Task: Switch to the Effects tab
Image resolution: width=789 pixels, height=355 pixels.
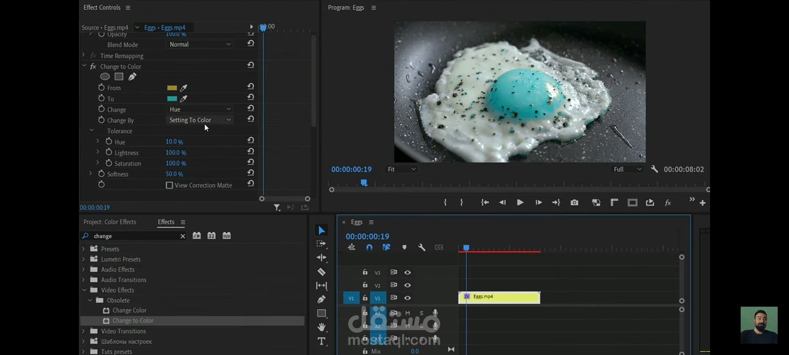Action: pyautogui.click(x=166, y=222)
